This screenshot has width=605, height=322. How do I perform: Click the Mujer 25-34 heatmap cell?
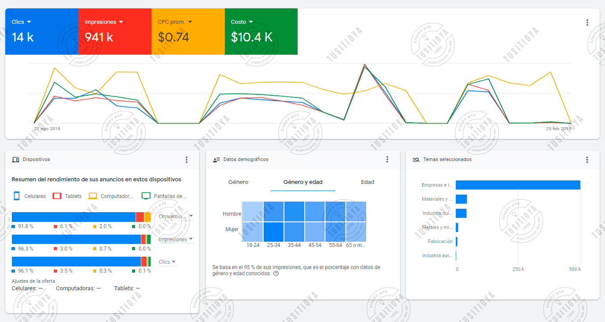click(274, 232)
